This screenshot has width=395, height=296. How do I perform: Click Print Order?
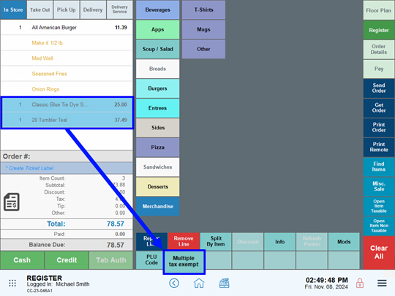[379, 127]
